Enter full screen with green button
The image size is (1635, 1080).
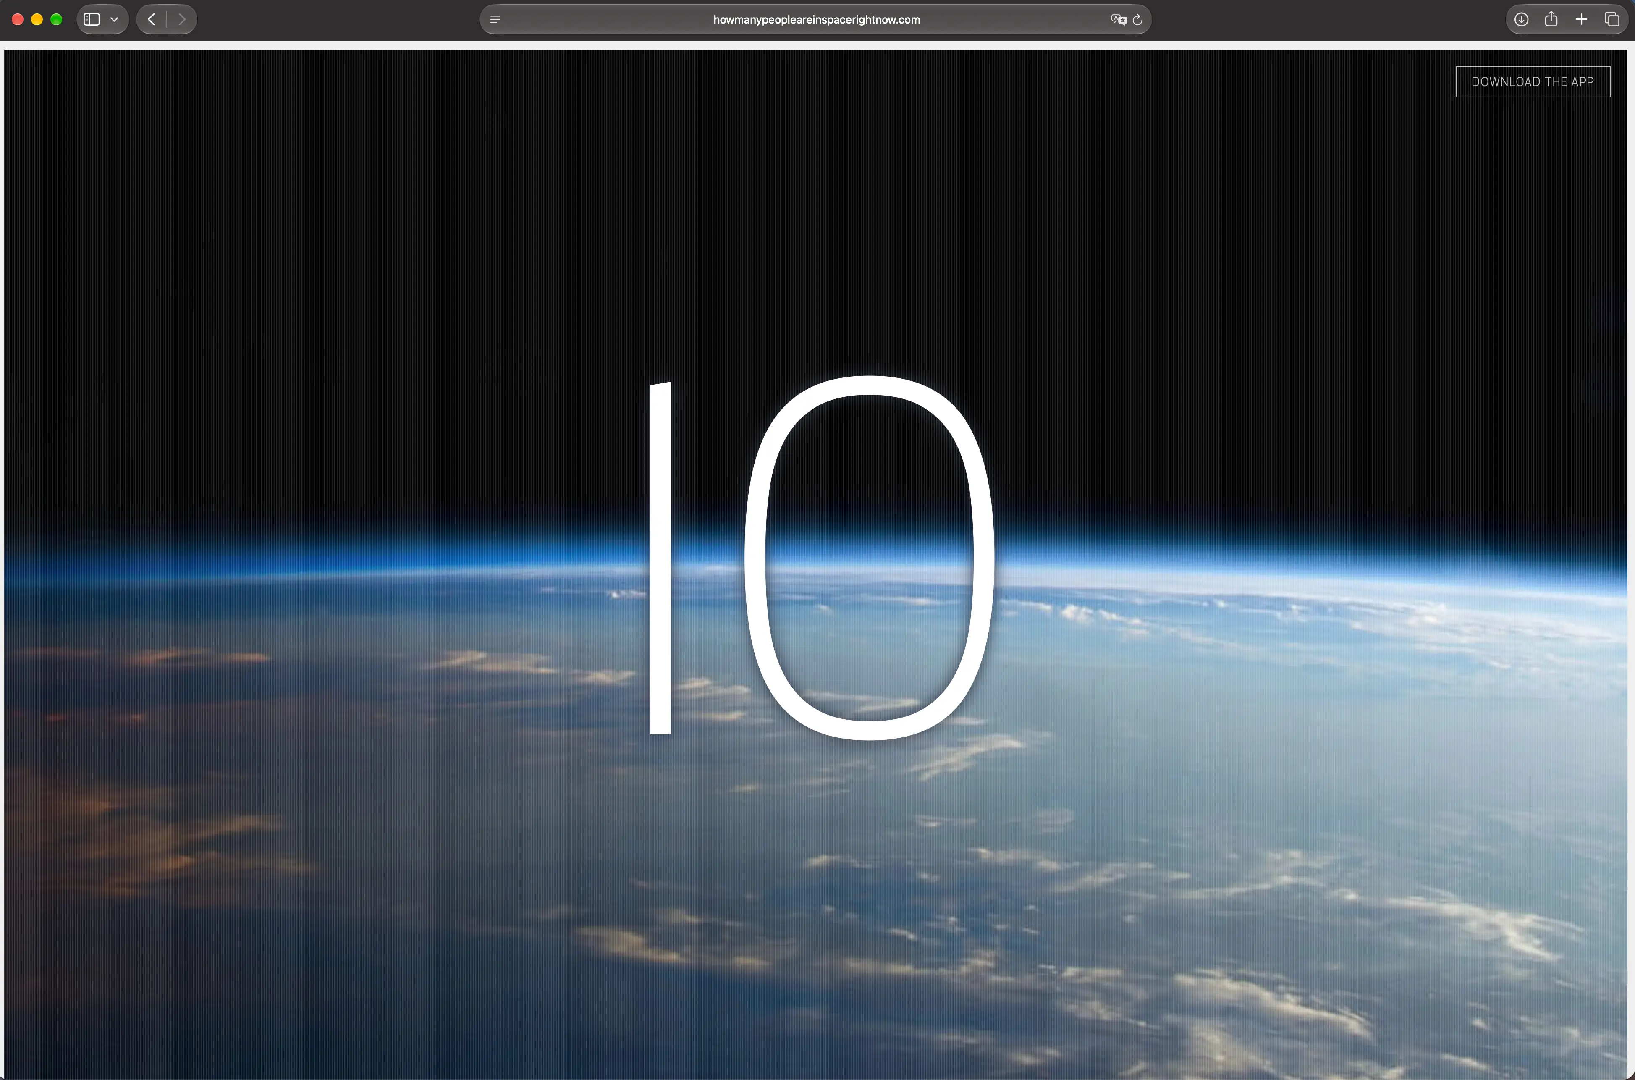(57, 19)
